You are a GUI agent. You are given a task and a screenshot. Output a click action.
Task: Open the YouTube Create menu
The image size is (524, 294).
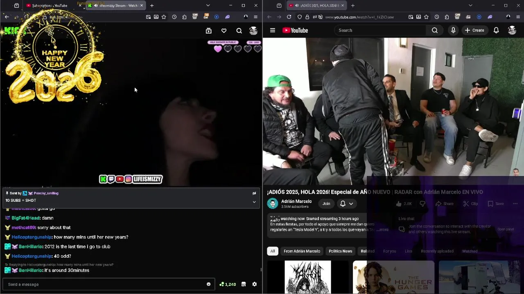click(474, 30)
